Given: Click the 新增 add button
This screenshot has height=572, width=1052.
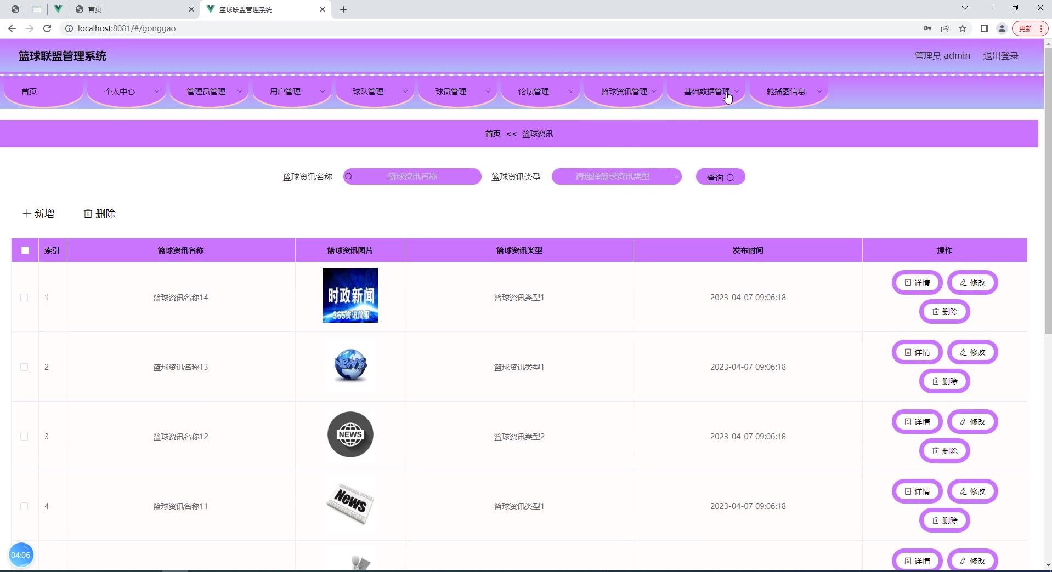Looking at the screenshot, I should (x=38, y=214).
